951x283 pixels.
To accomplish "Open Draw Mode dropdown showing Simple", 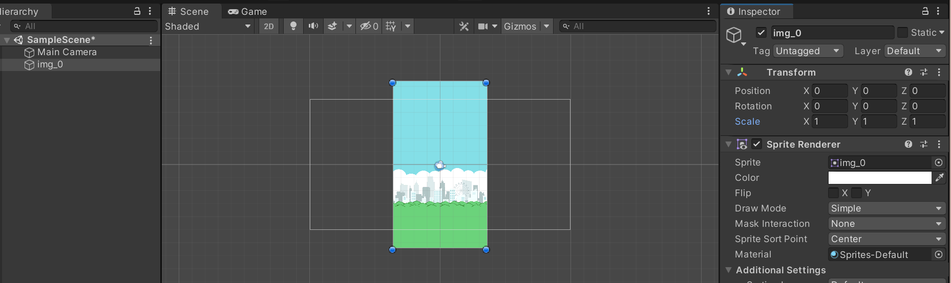I will [887, 208].
